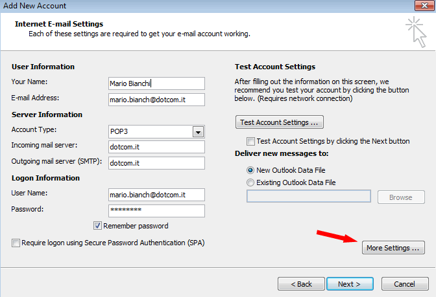
Task: Go back to the previous wizard page
Action: (x=301, y=284)
